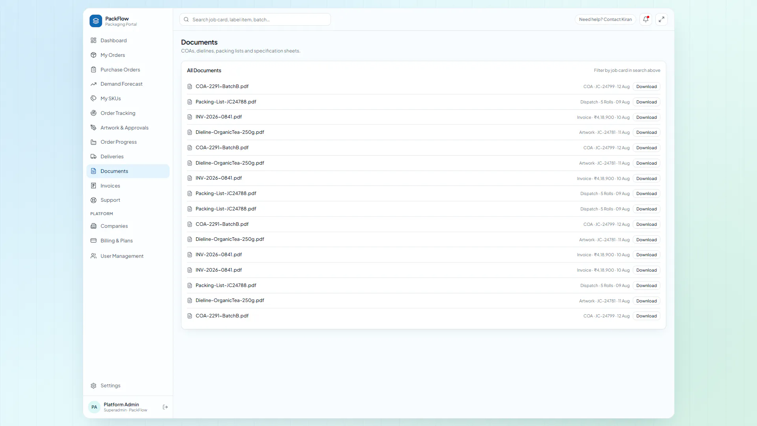
Task: Open the Invoices page
Action: click(x=128, y=186)
